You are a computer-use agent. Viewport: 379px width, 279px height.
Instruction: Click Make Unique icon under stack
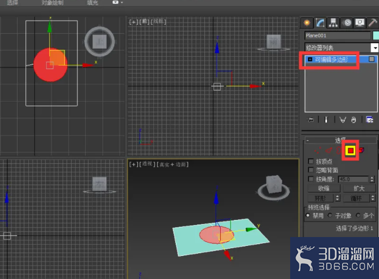343,120
